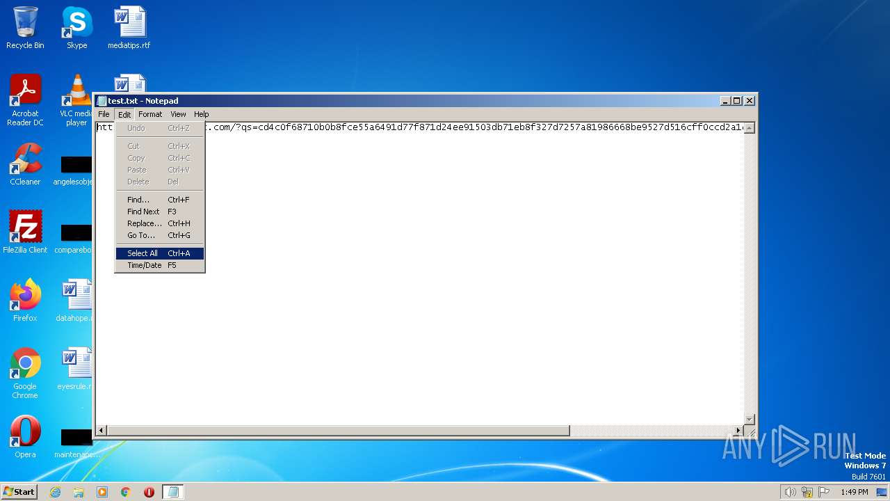Viewport: 890px width, 501px height.
Task: Open the Acrobat Reader DC shortcut
Action: (25, 100)
